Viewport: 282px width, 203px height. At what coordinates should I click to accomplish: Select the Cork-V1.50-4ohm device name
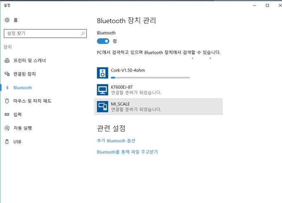(128, 70)
